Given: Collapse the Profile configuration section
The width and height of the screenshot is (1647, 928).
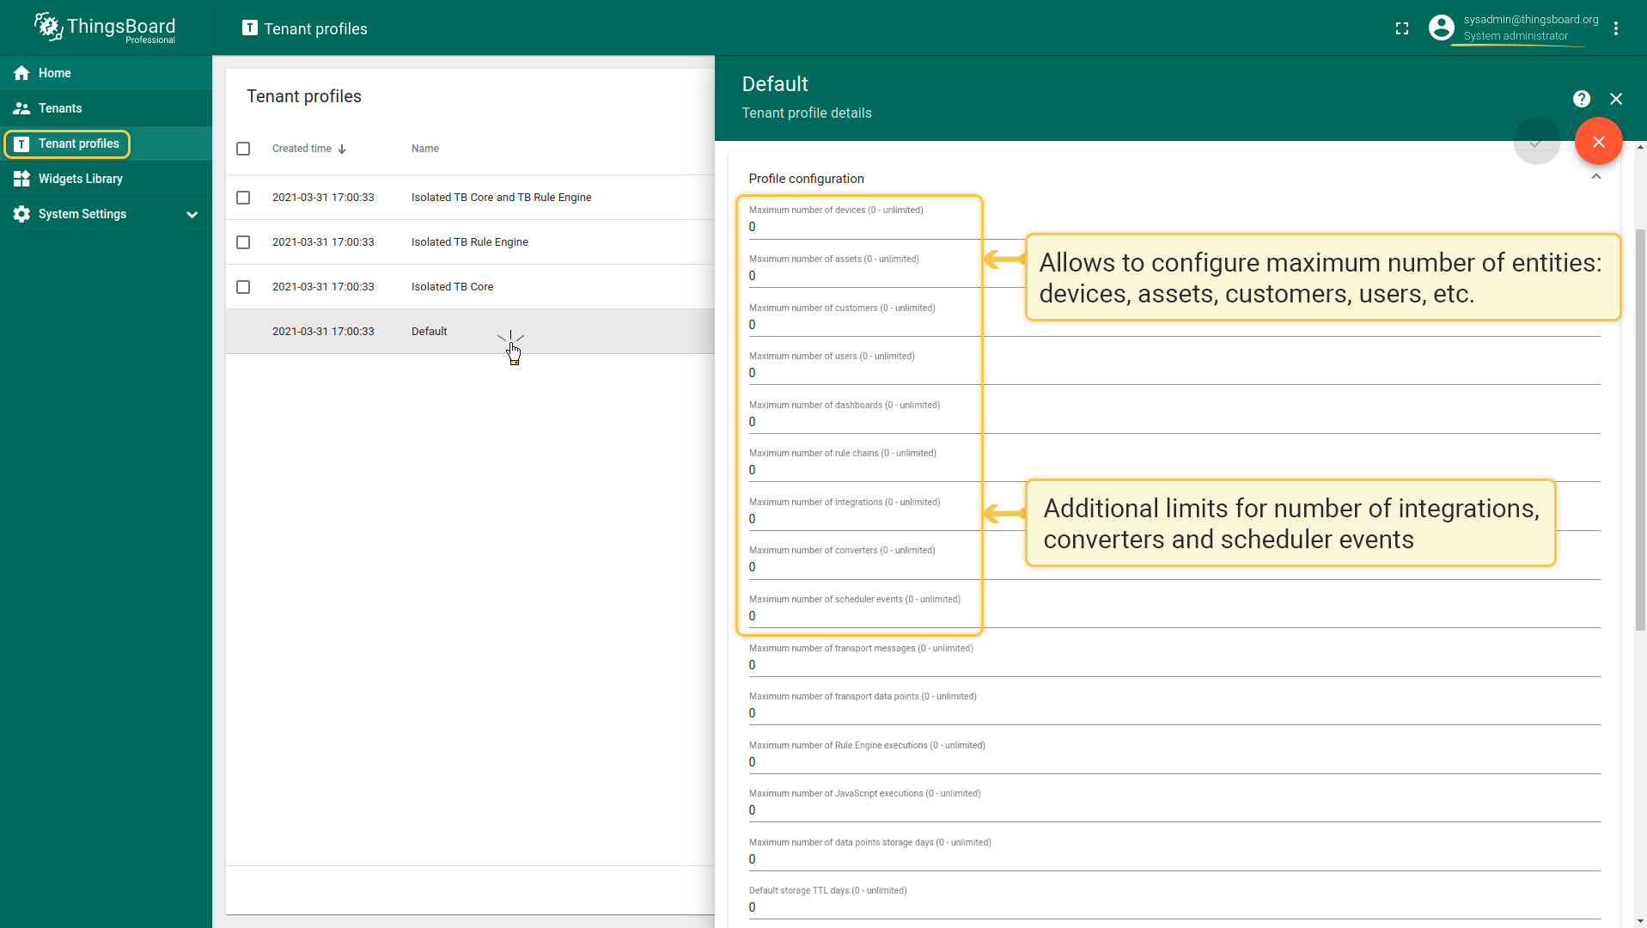Looking at the screenshot, I should (x=1595, y=177).
